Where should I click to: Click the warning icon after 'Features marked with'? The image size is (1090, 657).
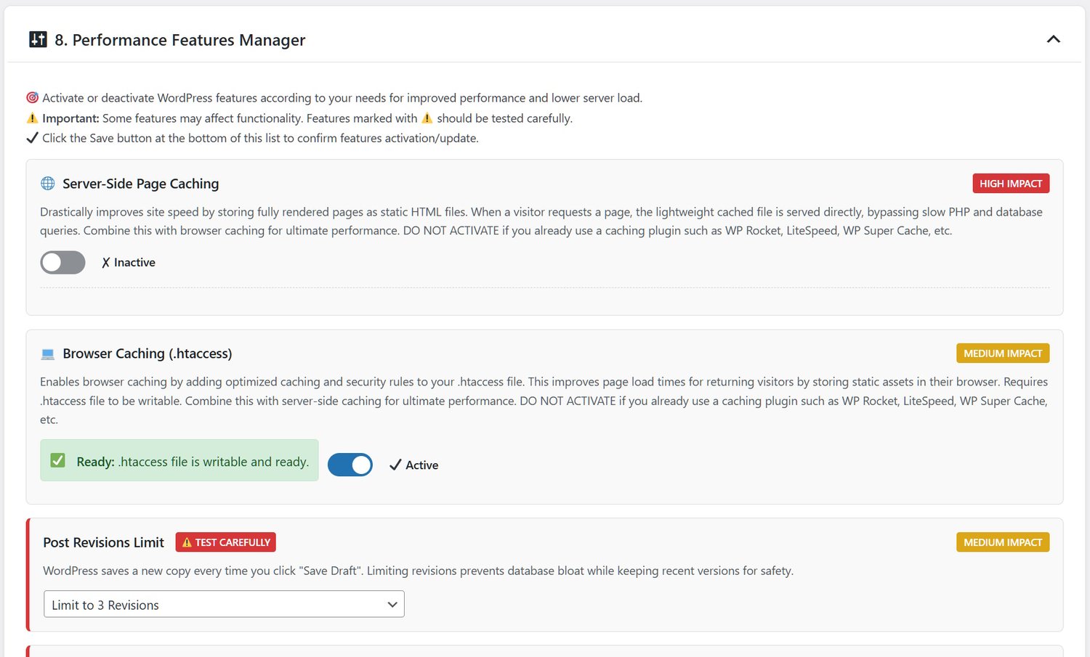(427, 118)
